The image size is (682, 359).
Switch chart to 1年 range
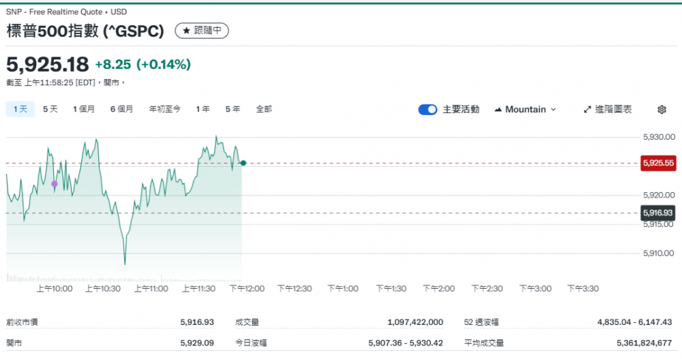[x=203, y=109]
